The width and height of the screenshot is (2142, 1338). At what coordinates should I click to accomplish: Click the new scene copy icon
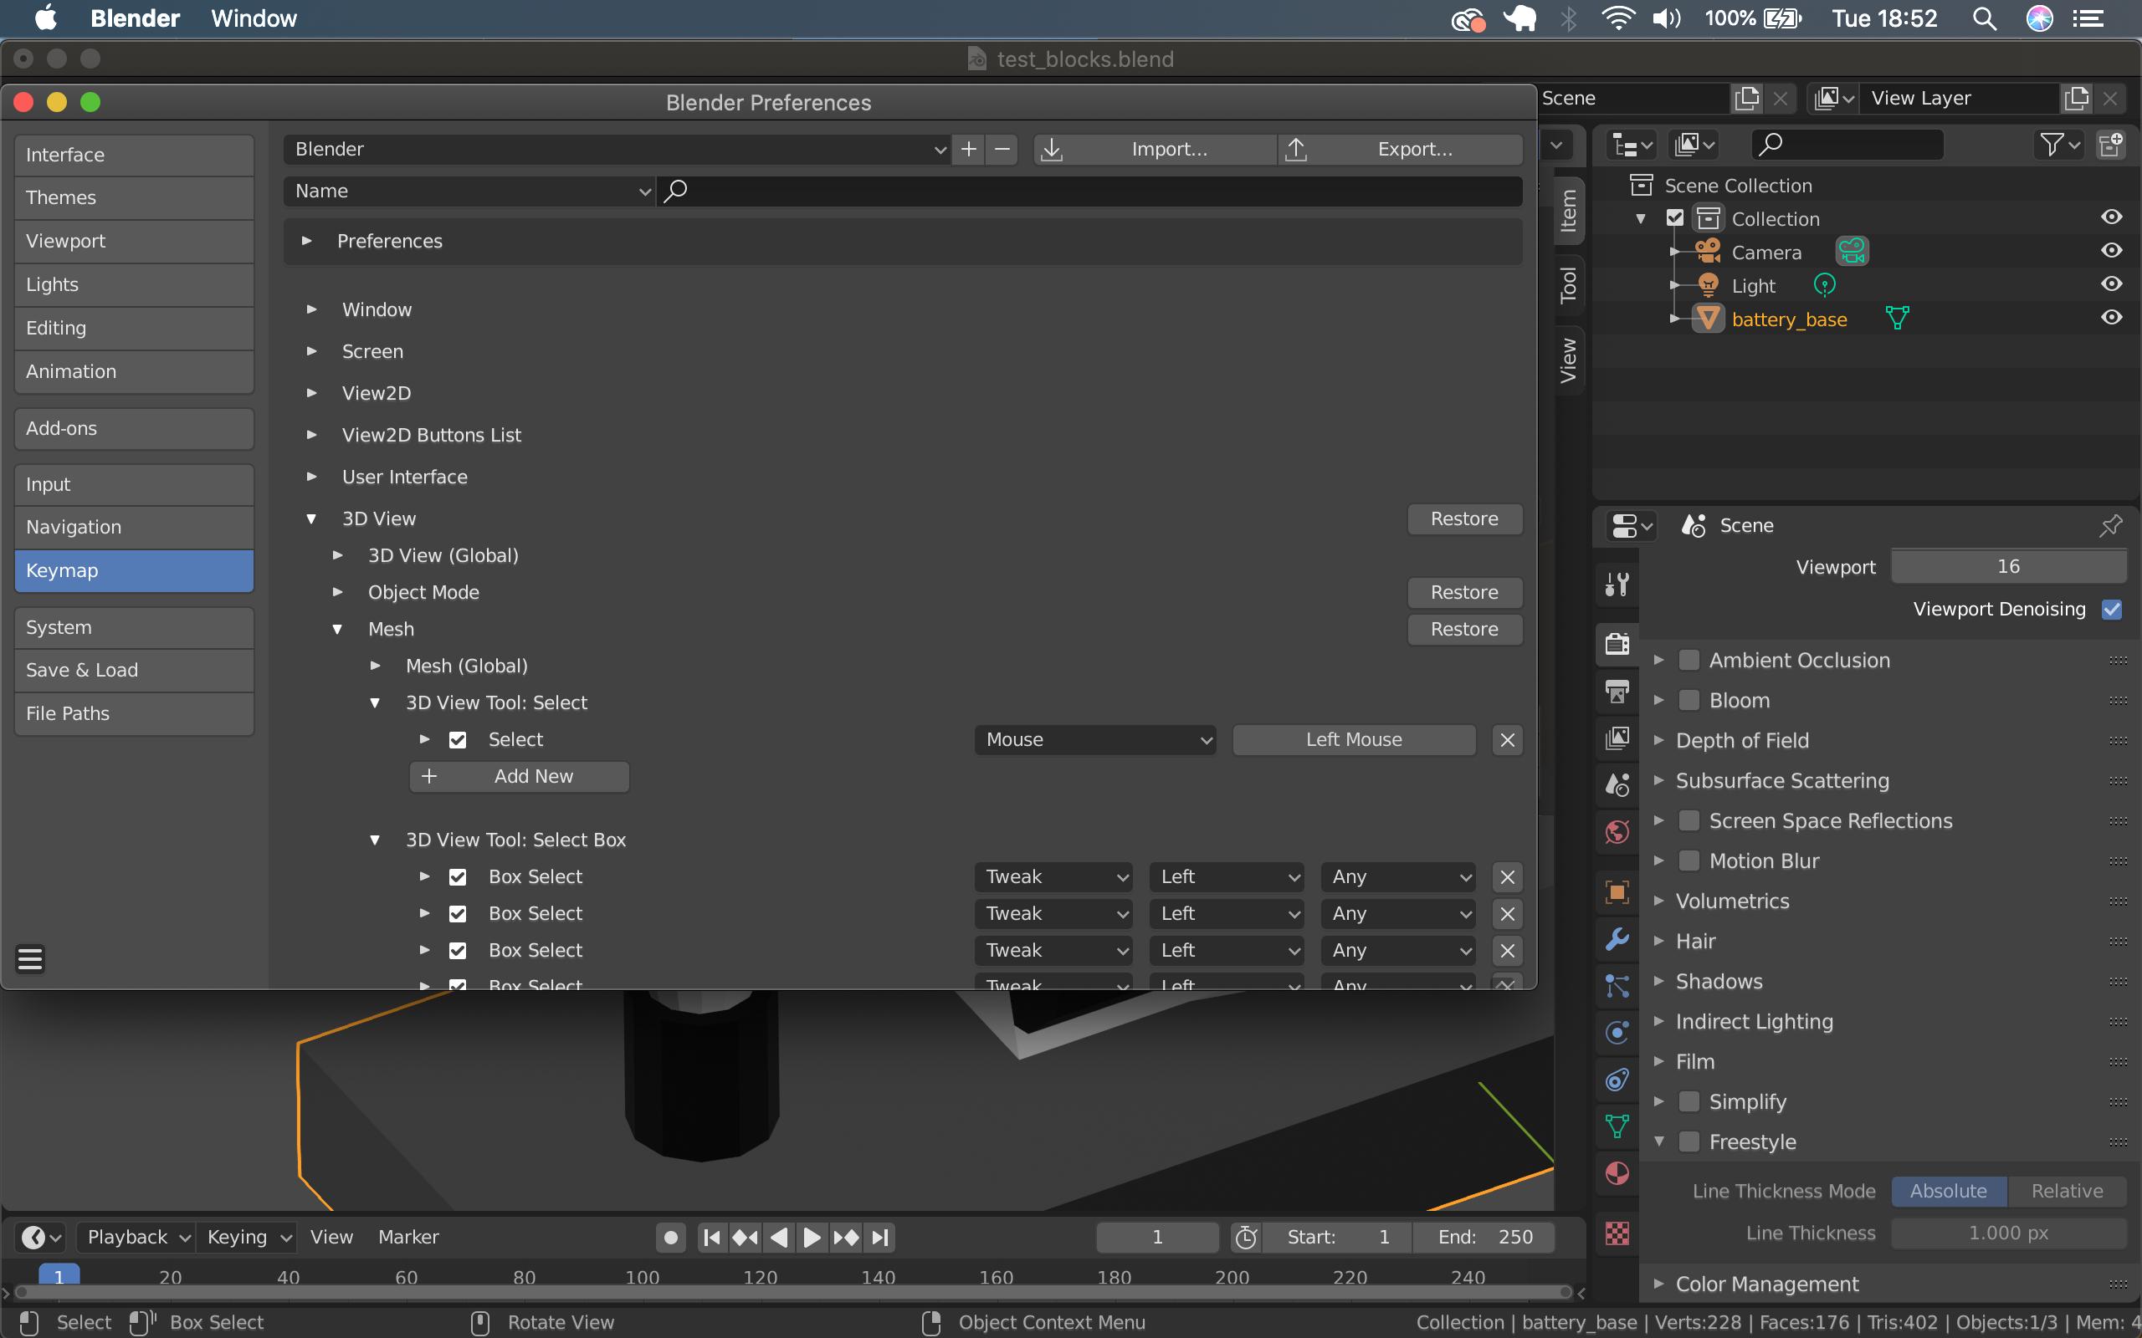click(x=1747, y=98)
